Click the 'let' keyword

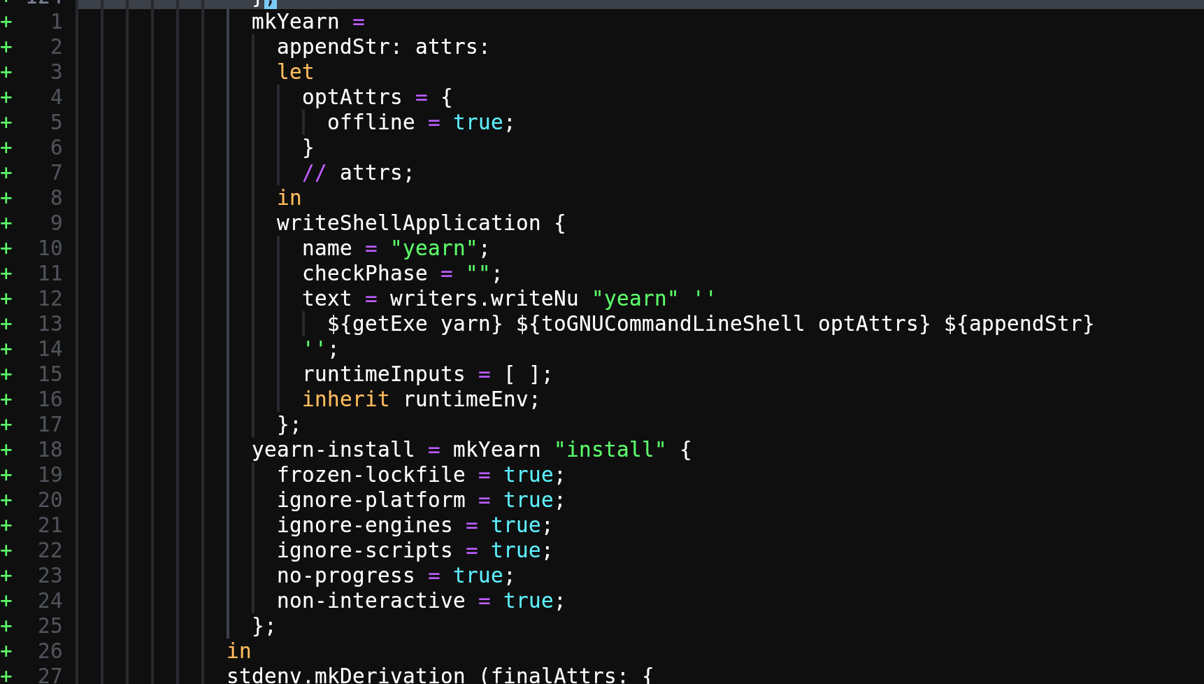coord(295,73)
